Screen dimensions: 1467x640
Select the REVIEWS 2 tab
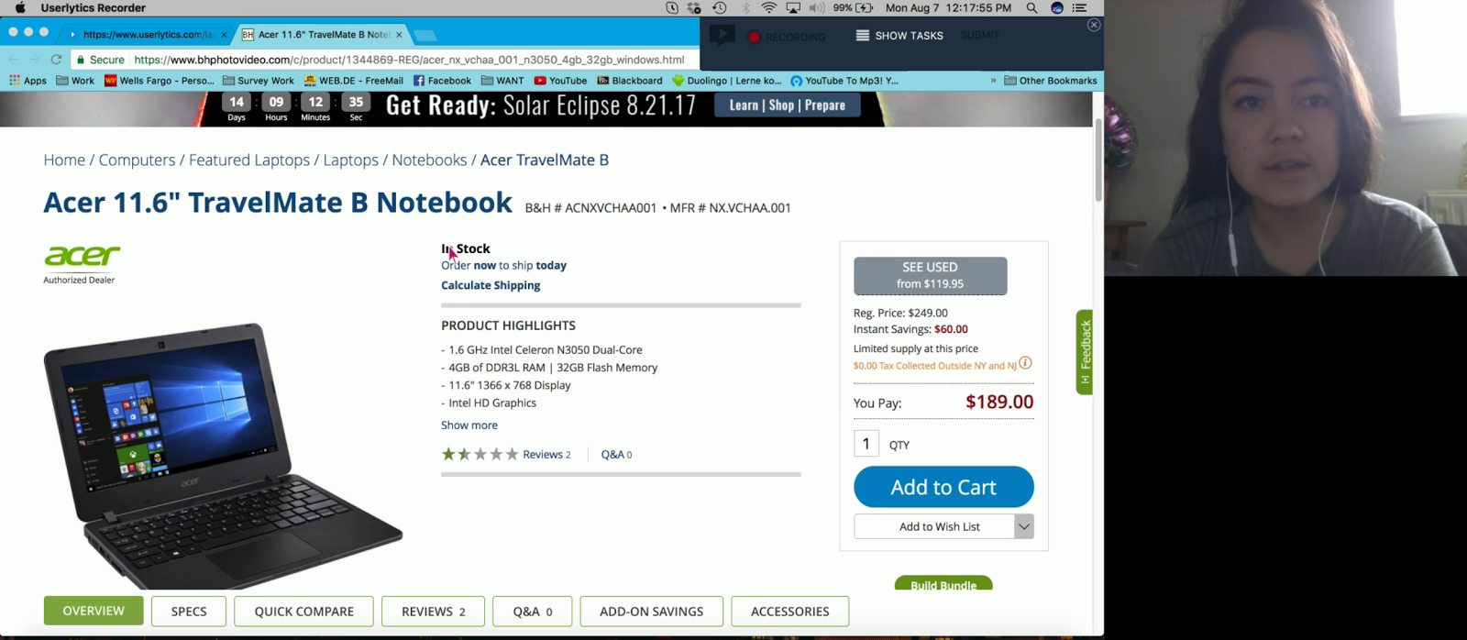433,611
